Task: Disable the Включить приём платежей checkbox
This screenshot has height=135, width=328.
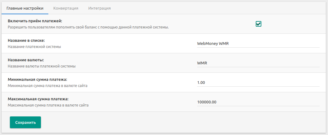Action: 259,24
